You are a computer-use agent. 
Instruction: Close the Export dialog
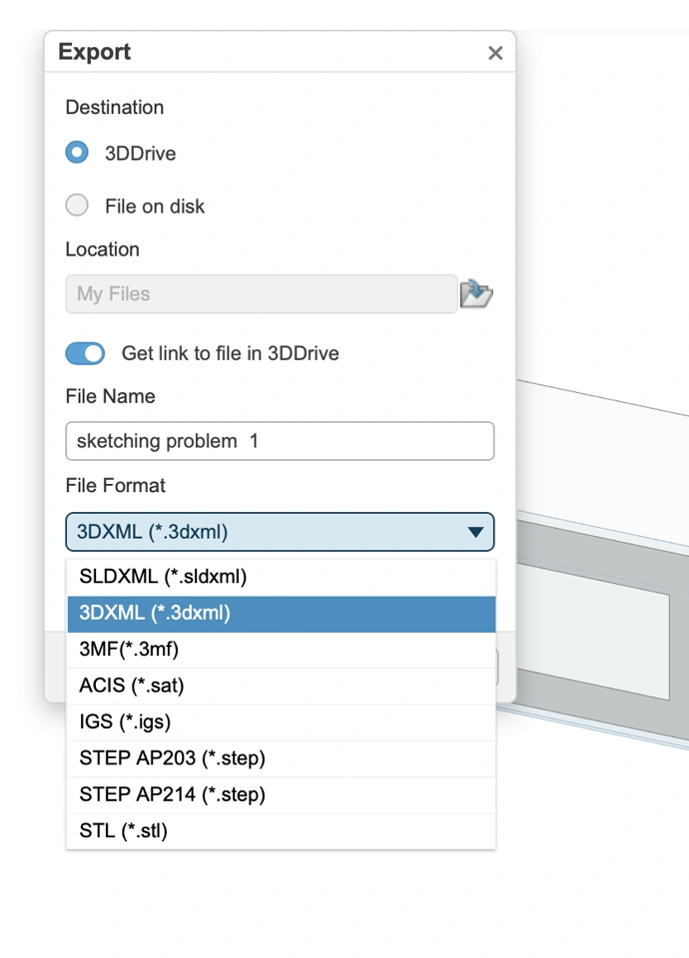[495, 53]
